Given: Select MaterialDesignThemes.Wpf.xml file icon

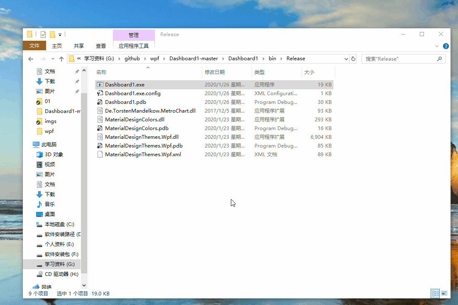Looking at the screenshot, I should [100, 155].
